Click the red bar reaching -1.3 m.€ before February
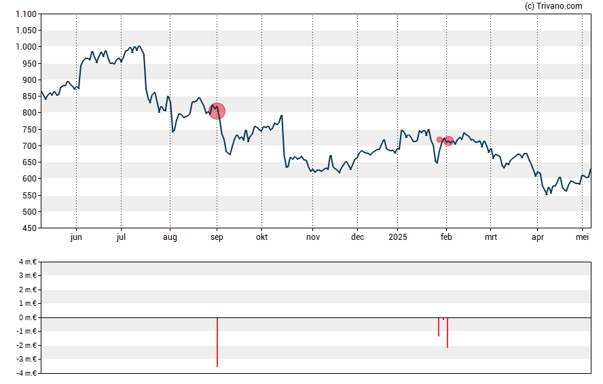This screenshot has width=603, height=384. click(x=439, y=327)
